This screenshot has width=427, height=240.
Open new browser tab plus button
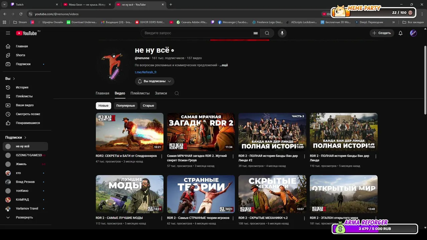coord(171,5)
